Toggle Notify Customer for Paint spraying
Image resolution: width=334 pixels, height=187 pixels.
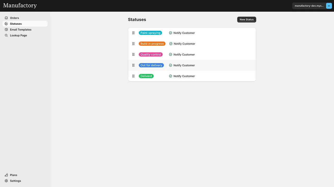tap(171, 33)
